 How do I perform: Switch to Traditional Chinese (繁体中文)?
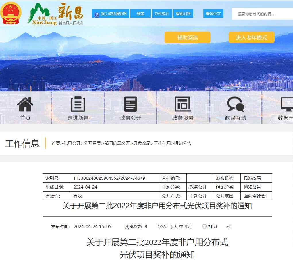(213, 14)
